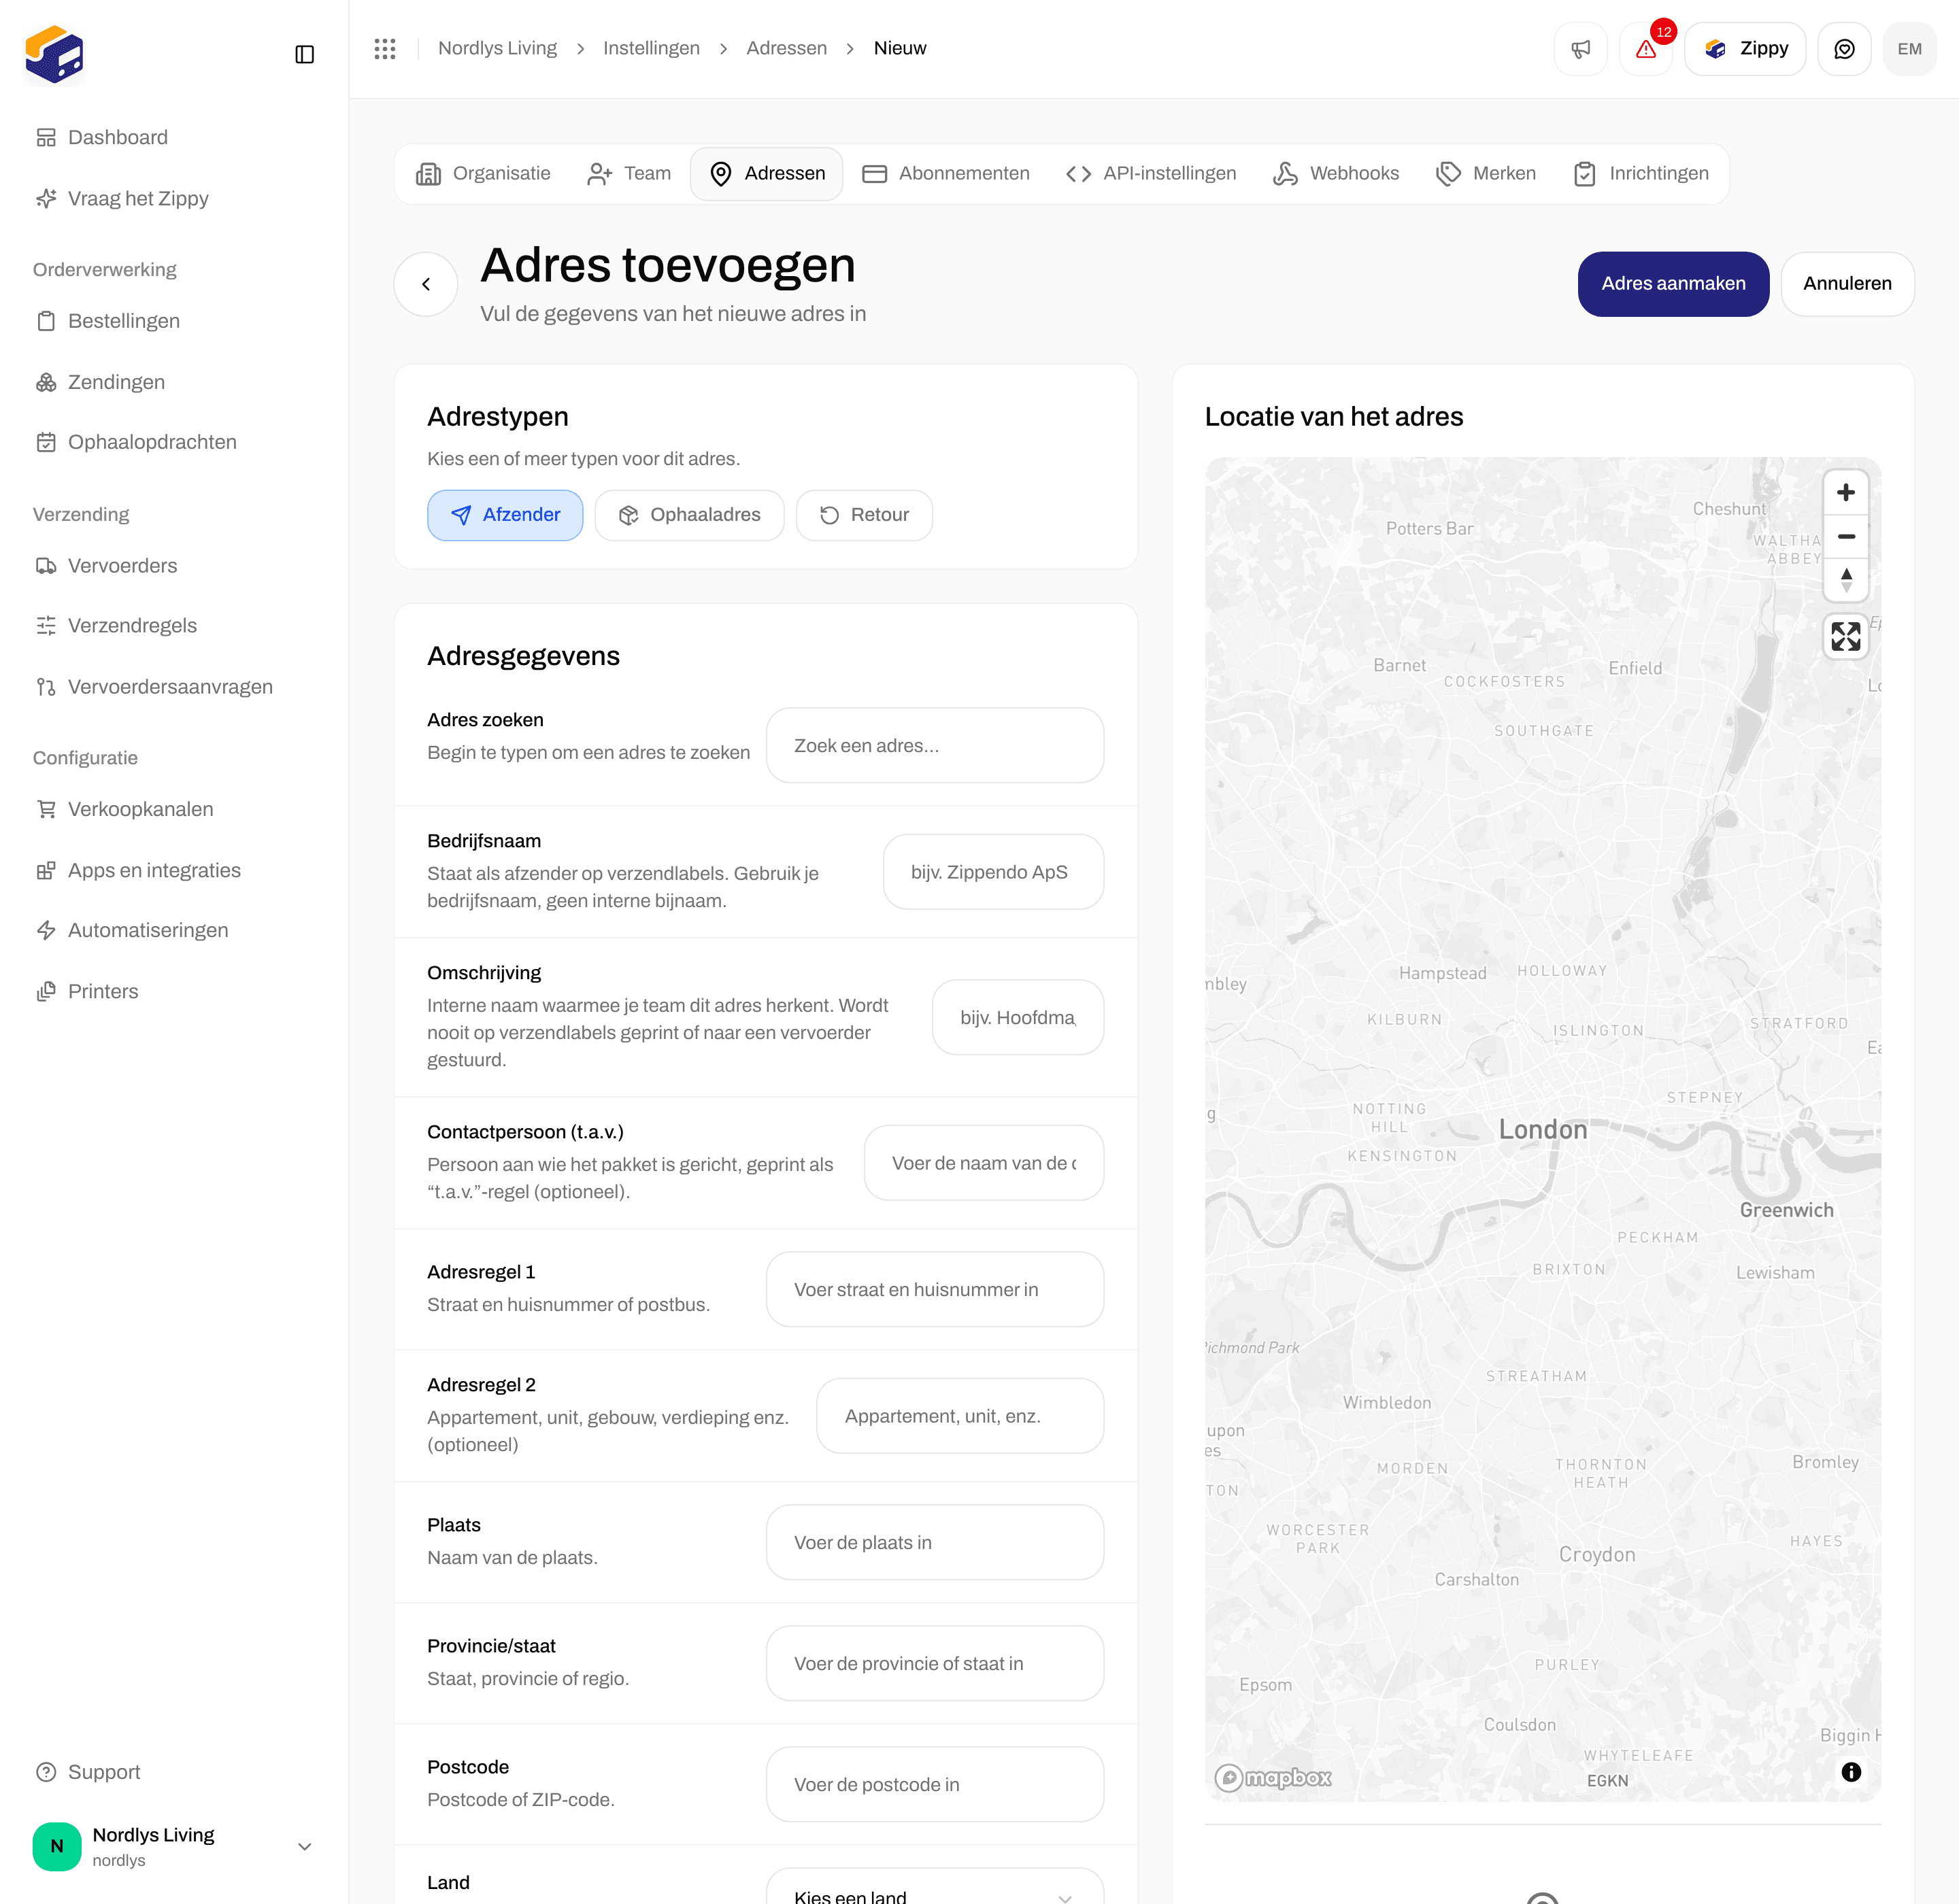Screen dimensions: 1959x1904
Task: Toggle map fullscreen mode
Action: [1846, 636]
